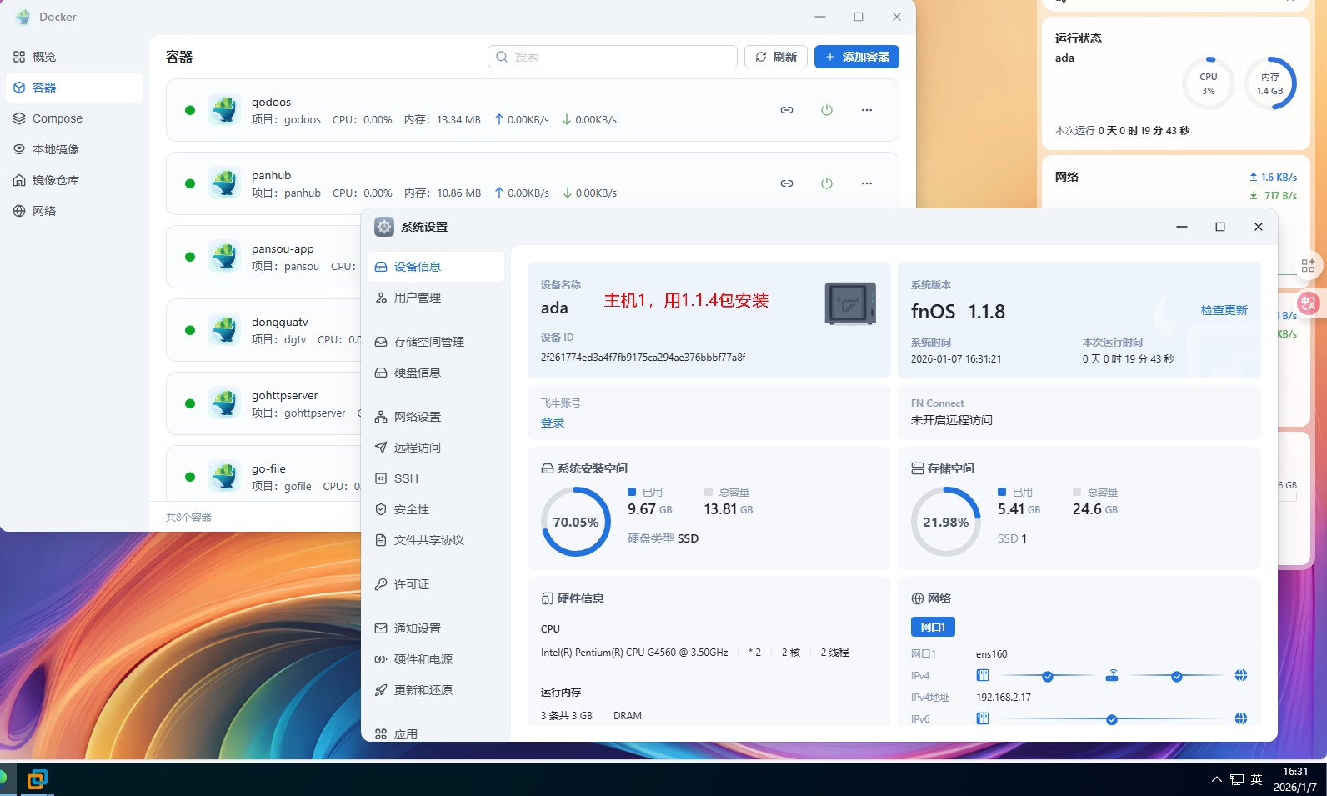Open 更新和还原 in system settings

tap(436, 690)
